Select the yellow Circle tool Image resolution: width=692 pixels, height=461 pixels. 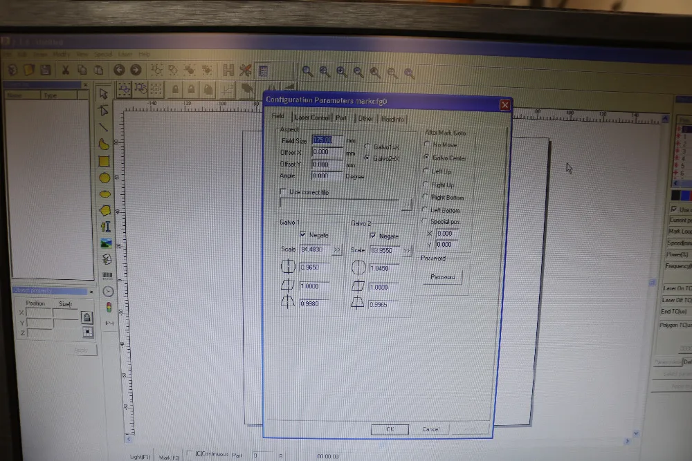click(x=104, y=178)
